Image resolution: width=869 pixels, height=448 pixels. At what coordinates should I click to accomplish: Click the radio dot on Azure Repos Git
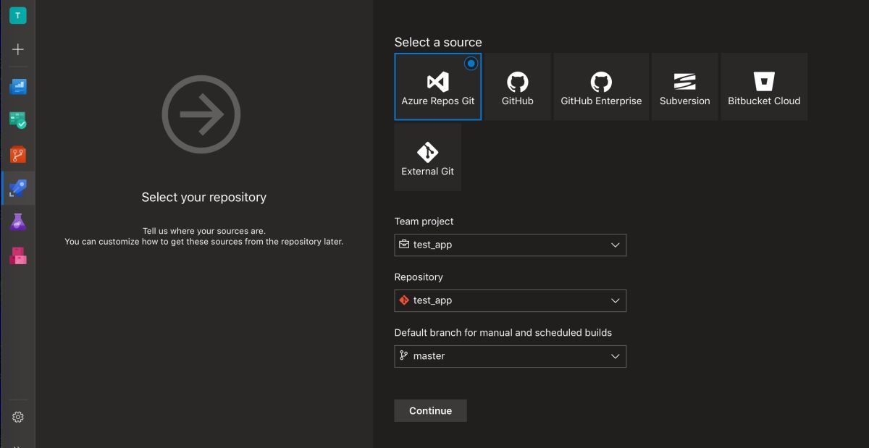pos(471,64)
